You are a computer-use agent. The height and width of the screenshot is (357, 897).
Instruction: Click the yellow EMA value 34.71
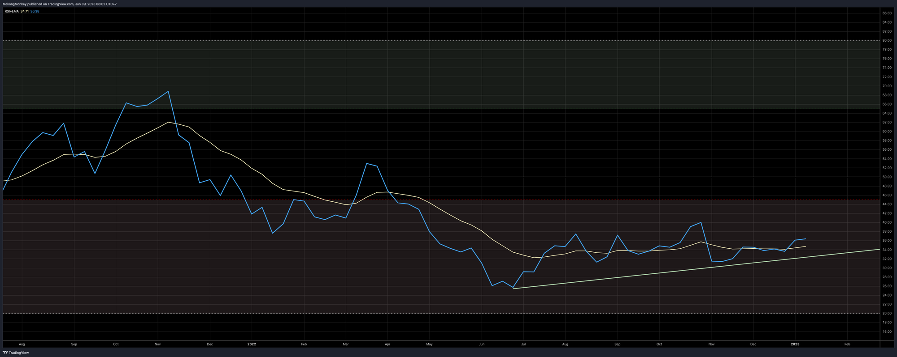pyautogui.click(x=25, y=11)
